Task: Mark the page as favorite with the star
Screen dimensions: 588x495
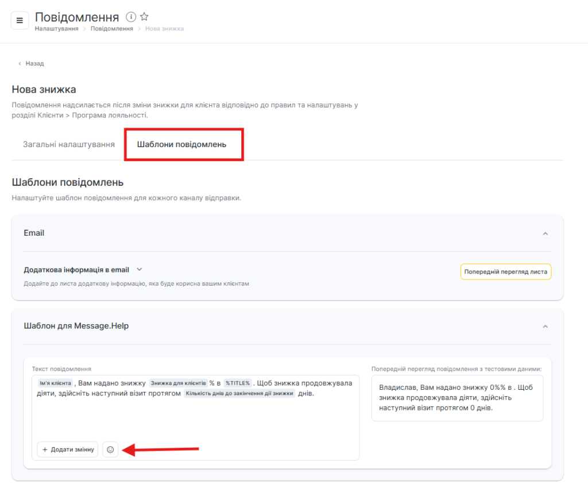Action: (x=144, y=17)
